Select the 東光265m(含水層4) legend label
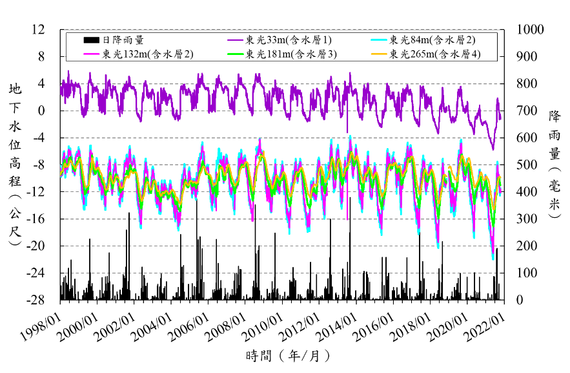The image size is (570, 373). click(x=435, y=54)
